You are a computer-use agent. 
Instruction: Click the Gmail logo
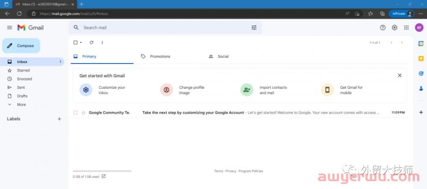[30, 27]
